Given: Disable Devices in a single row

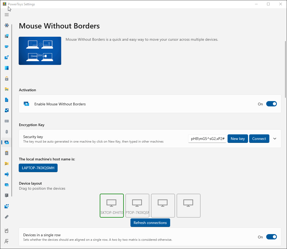Looking at the screenshot, I should click(x=272, y=236).
